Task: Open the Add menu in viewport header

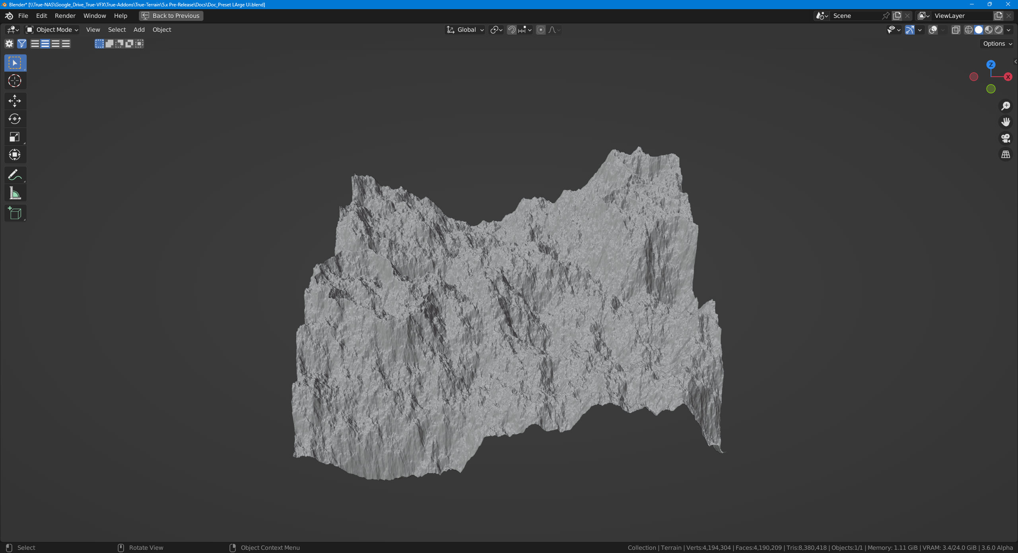Action: click(139, 30)
